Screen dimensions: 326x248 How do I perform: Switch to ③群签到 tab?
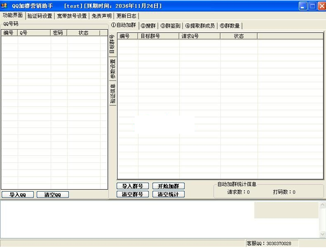(170, 26)
